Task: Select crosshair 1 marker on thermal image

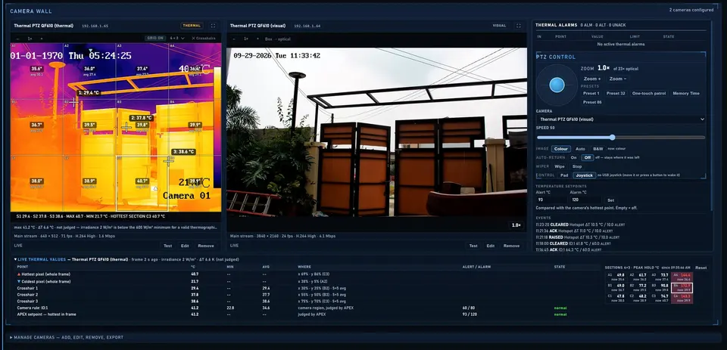Action: tap(73, 102)
